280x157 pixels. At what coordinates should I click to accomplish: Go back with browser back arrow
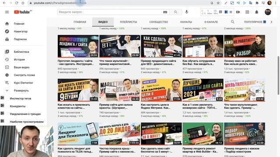[4, 3]
